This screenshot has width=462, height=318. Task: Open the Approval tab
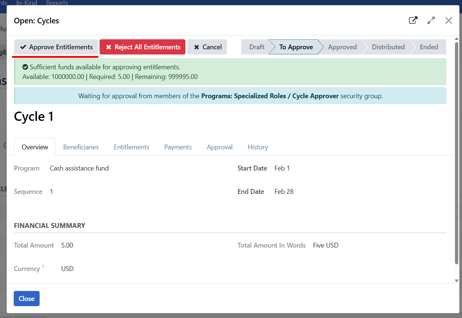pos(220,147)
